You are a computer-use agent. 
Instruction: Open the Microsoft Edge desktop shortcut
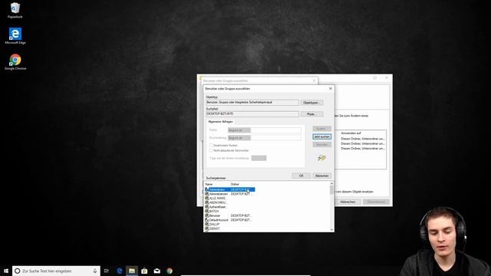tap(15, 36)
